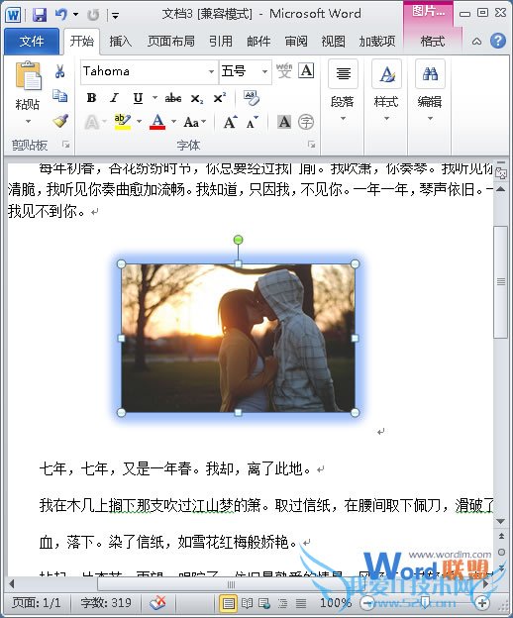The height and width of the screenshot is (618, 513).
Task: Toggle superscript formatting
Action: pyautogui.click(x=220, y=97)
